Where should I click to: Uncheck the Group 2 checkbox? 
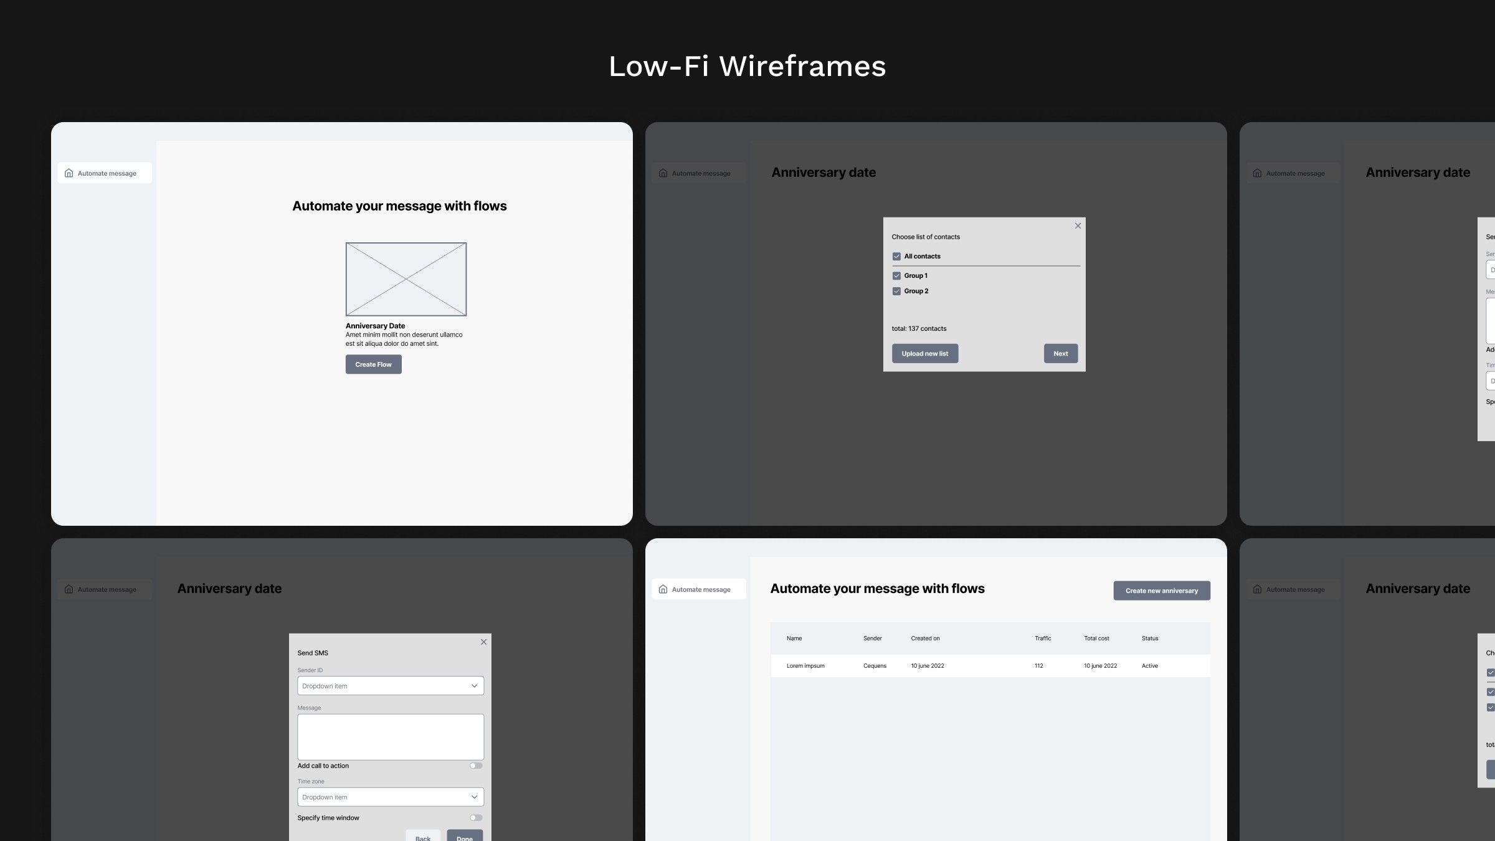pyautogui.click(x=896, y=291)
